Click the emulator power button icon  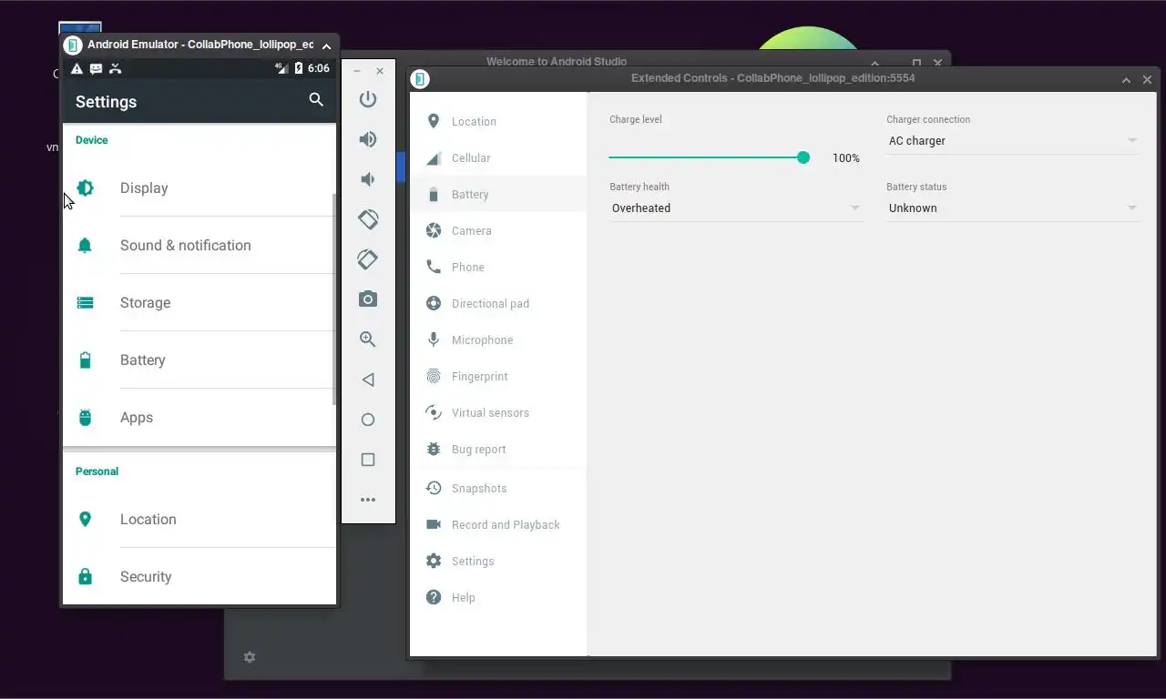point(368,99)
